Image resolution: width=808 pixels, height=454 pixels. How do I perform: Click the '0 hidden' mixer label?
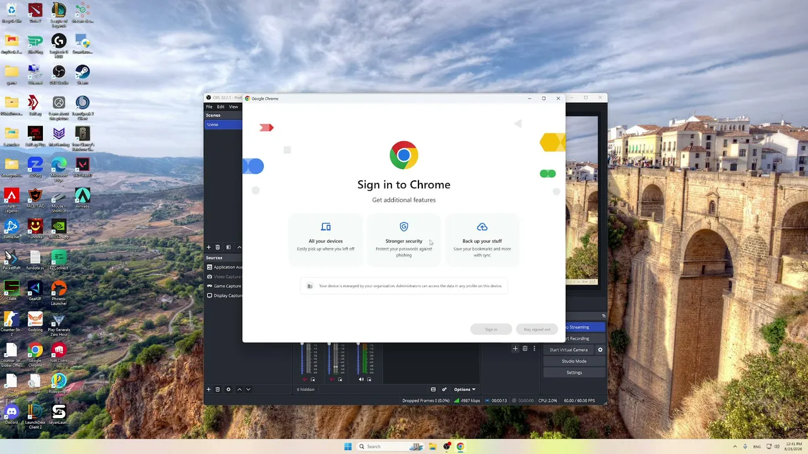tap(306, 390)
